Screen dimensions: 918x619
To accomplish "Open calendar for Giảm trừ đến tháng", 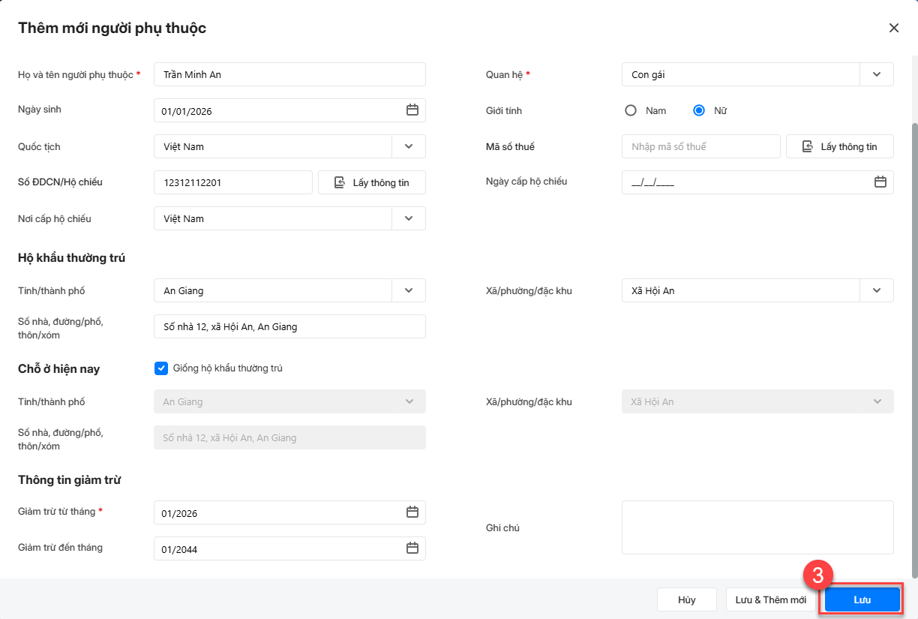I will (412, 548).
